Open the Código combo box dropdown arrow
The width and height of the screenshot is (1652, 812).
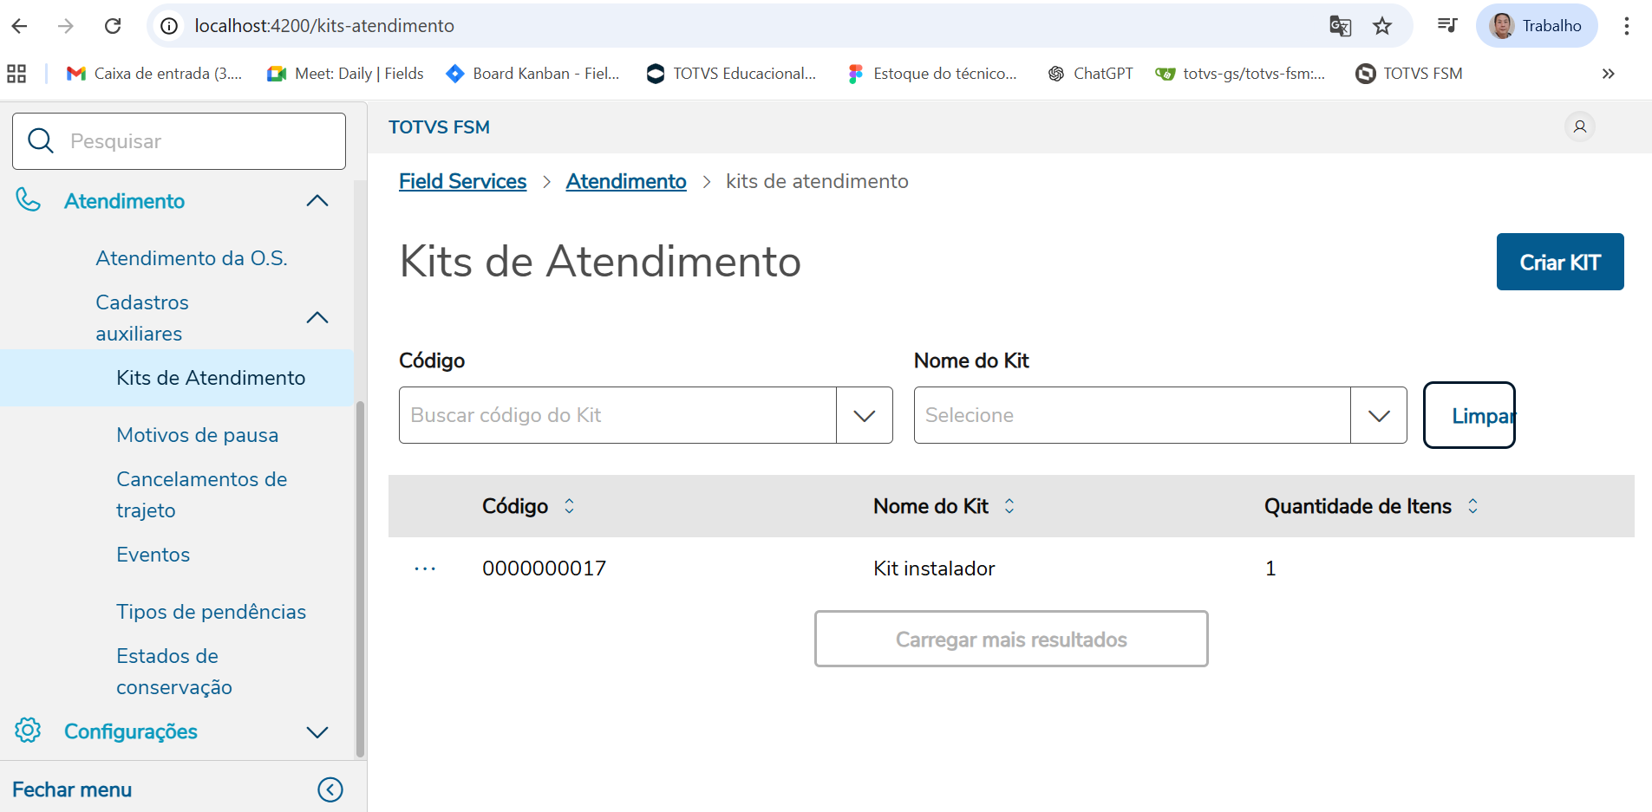864,416
